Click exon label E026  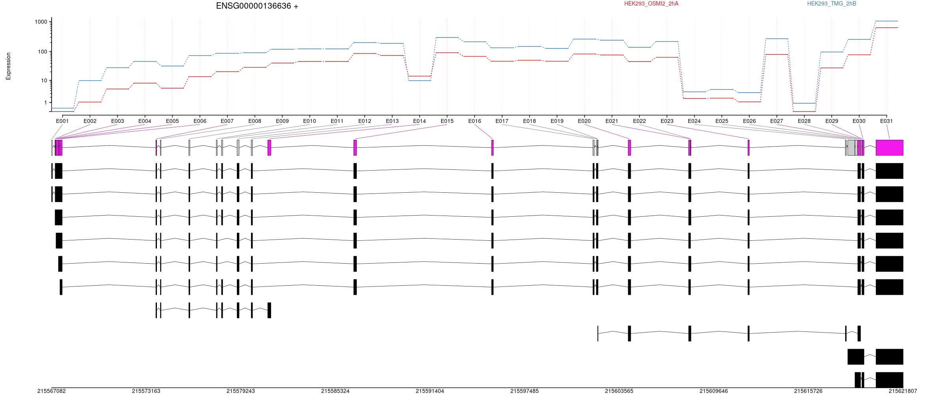pyautogui.click(x=749, y=121)
